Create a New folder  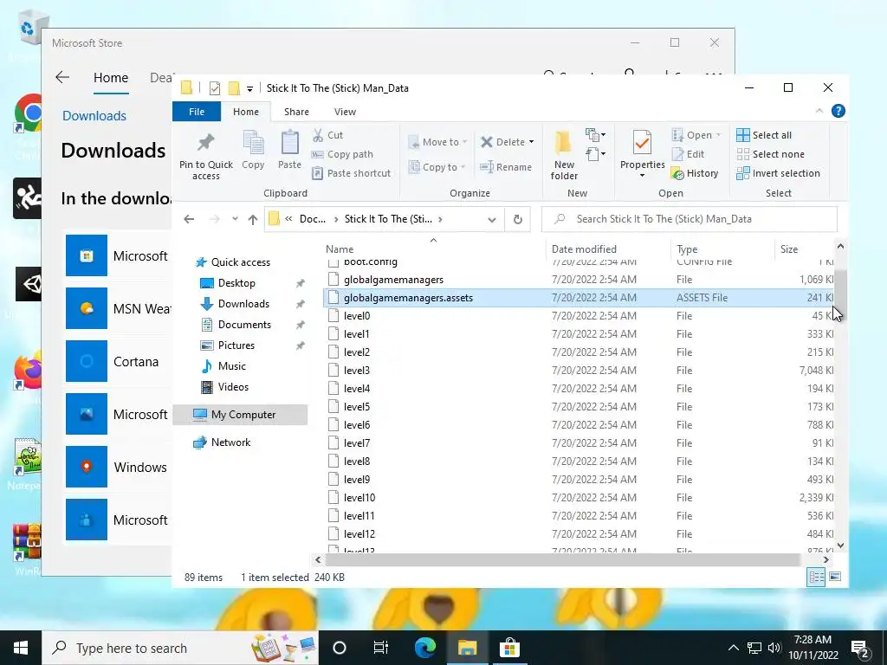tap(564, 154)
